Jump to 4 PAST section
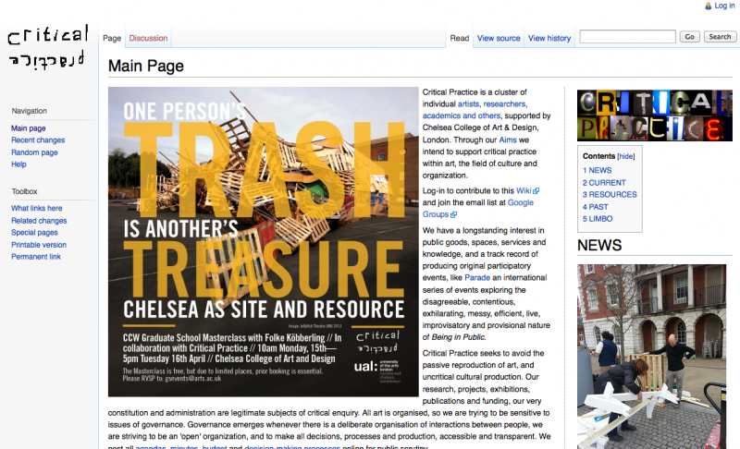Viewport: 740px width, 449px height. pyautogui.click(x=595, y=207)
